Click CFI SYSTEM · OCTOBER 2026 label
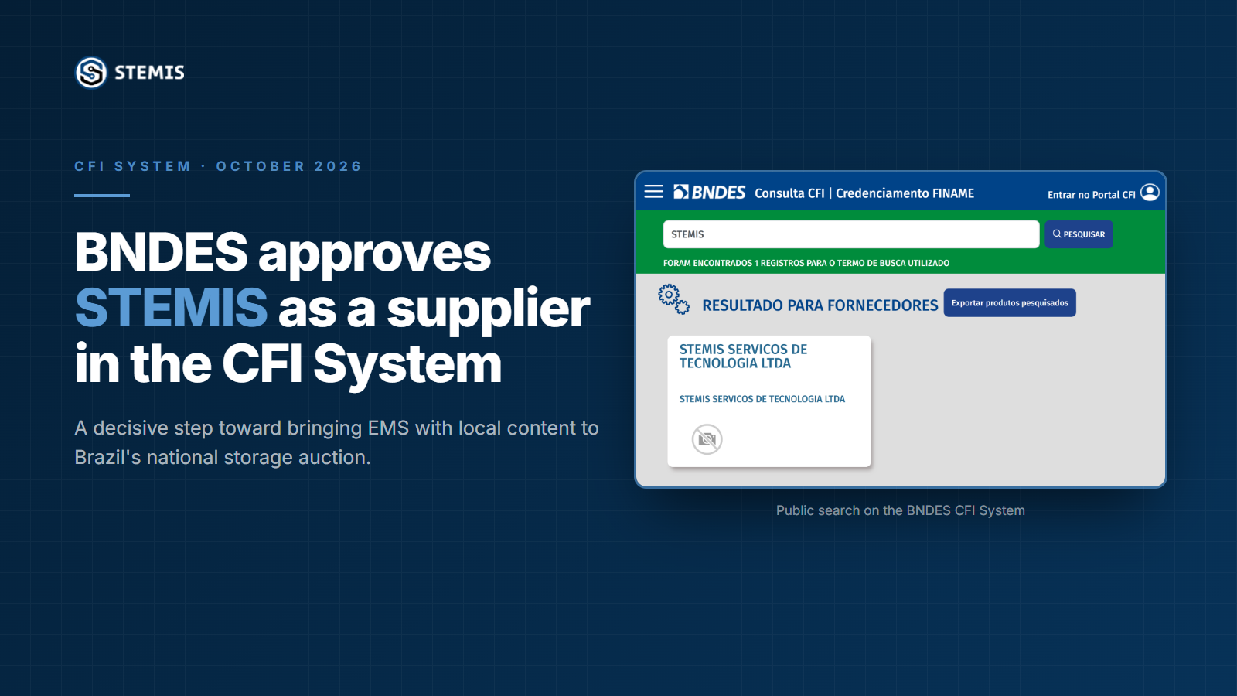This screenshot has width=1237, height=696. click(218, 166)
